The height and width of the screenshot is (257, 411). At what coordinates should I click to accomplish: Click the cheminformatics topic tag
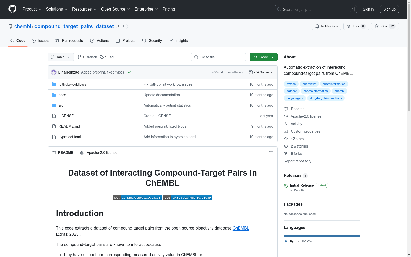(334, 84)
